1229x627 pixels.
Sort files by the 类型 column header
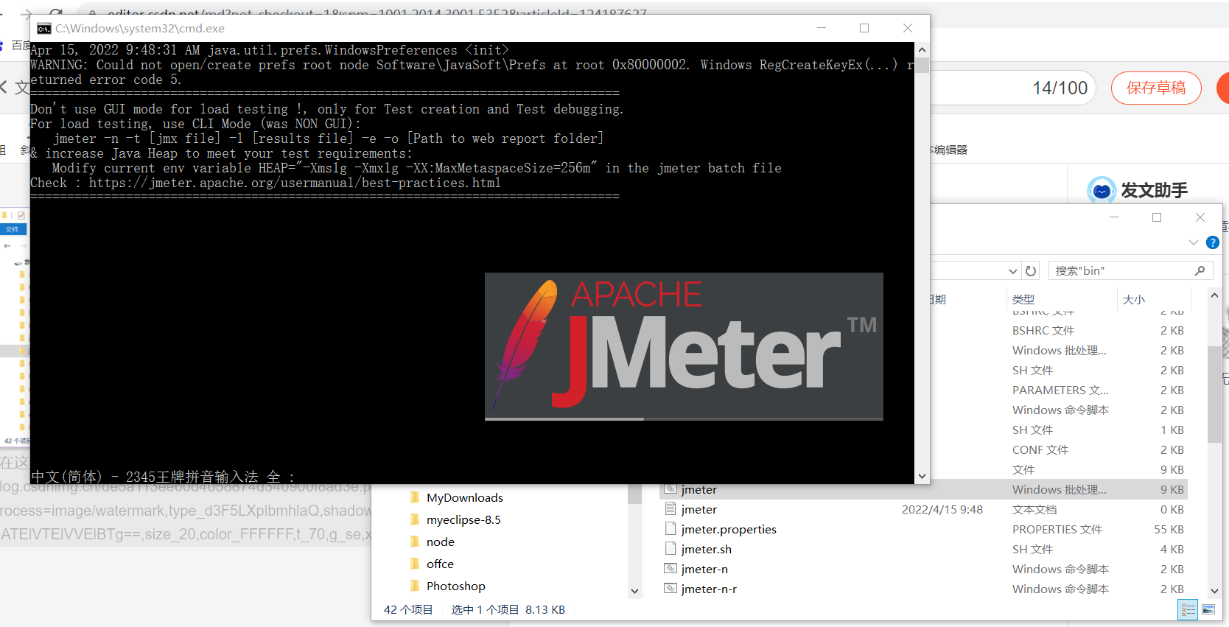[x=1023, y=299]
